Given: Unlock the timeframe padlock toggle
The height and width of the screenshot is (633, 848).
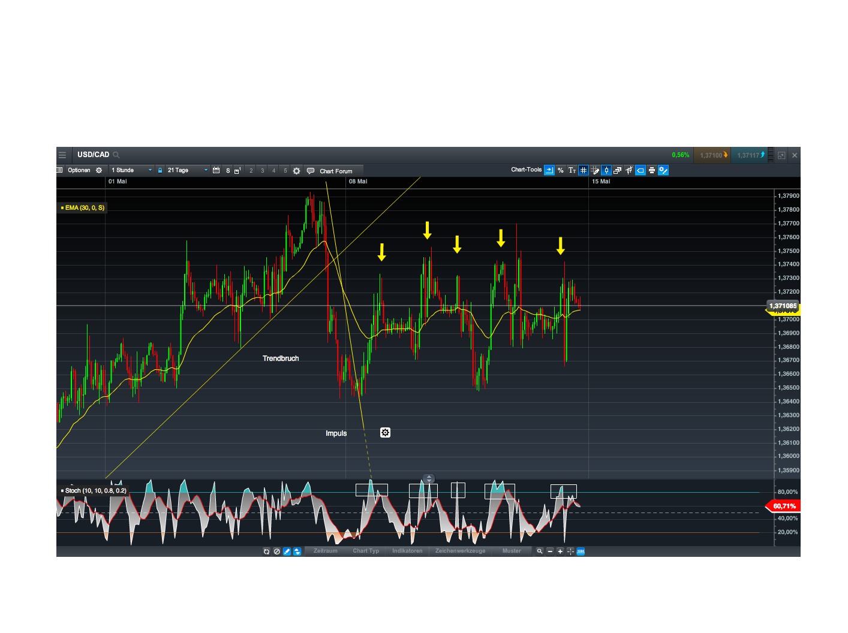Looking at the screenshot, I should (160, 170).
